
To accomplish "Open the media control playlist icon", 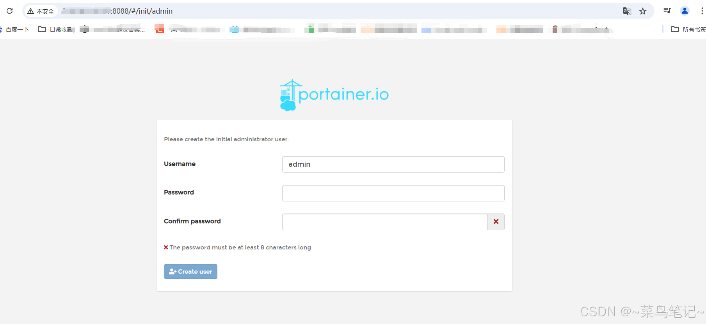I will (x=667, y=11).
